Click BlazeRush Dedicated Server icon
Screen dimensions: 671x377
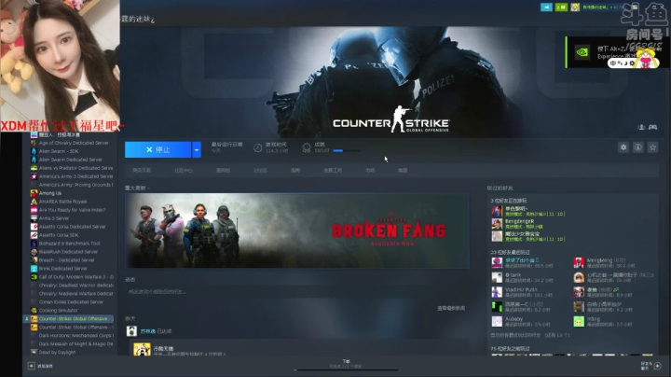click(34, 252)
